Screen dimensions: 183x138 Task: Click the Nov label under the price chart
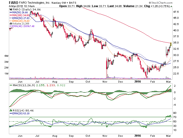(105, 81)
